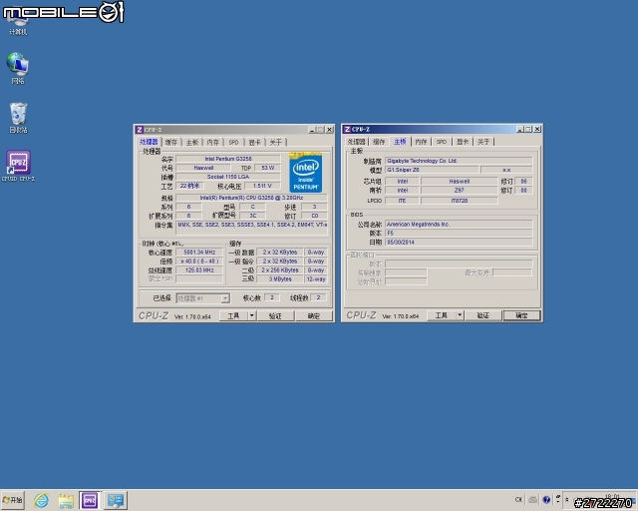Click the core speed MHz value
638x511 pixels.
199,253
